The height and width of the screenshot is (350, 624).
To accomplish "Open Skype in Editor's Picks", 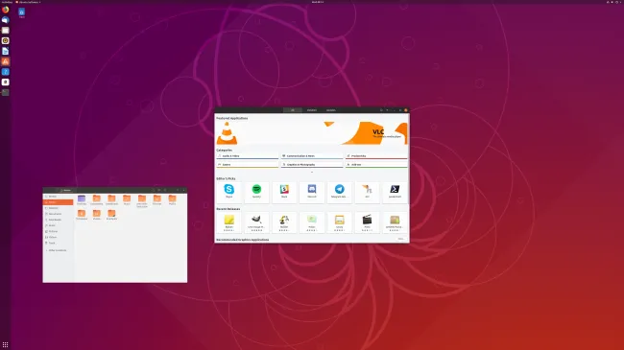I will point(229,192).
